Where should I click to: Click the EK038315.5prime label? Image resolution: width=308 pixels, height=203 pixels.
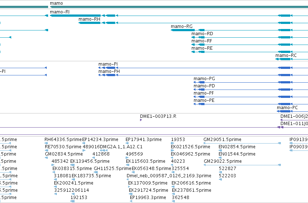tap(72, 169)
